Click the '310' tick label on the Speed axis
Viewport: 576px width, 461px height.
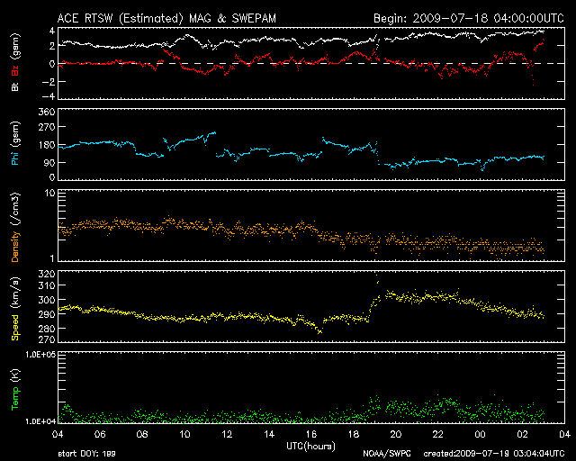tap(47, 285)
